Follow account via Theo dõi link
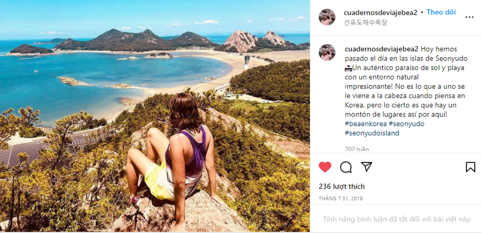The width and height of the screenshot is (481, 233). point(441,12)
